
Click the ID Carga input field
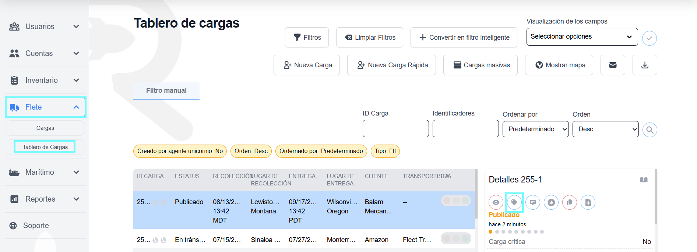(396, 128)
